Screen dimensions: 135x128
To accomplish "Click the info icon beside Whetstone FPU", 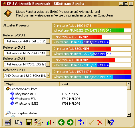I will point(12,98).
